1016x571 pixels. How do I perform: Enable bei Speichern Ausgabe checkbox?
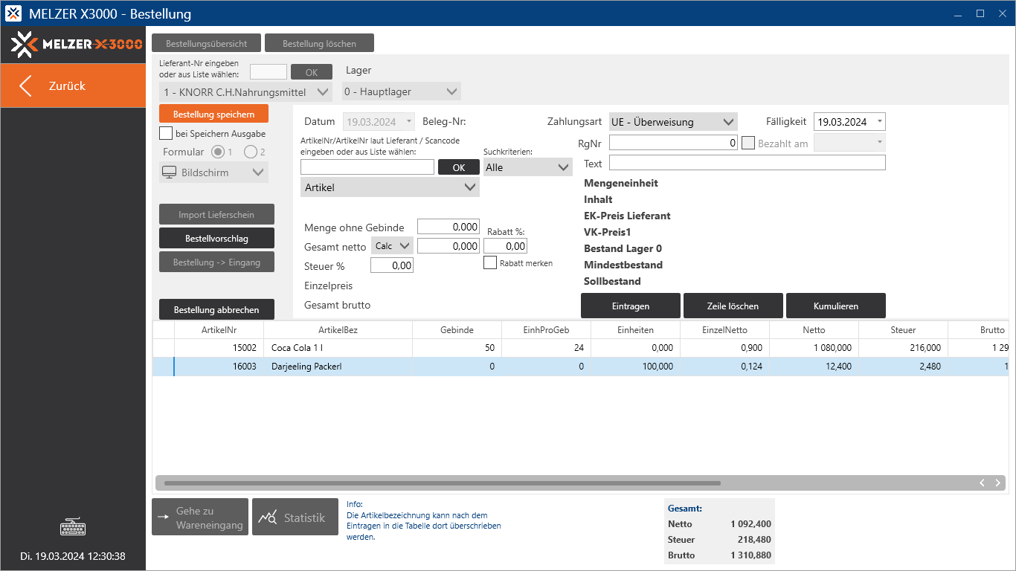[166, 134]
